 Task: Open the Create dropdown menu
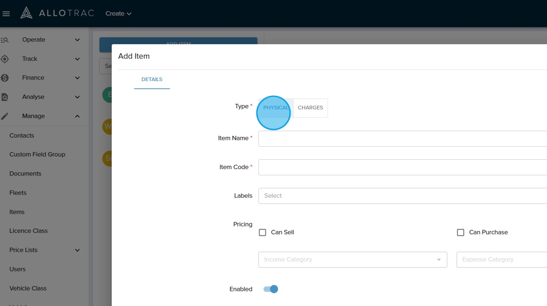click(x=118, y=14)
